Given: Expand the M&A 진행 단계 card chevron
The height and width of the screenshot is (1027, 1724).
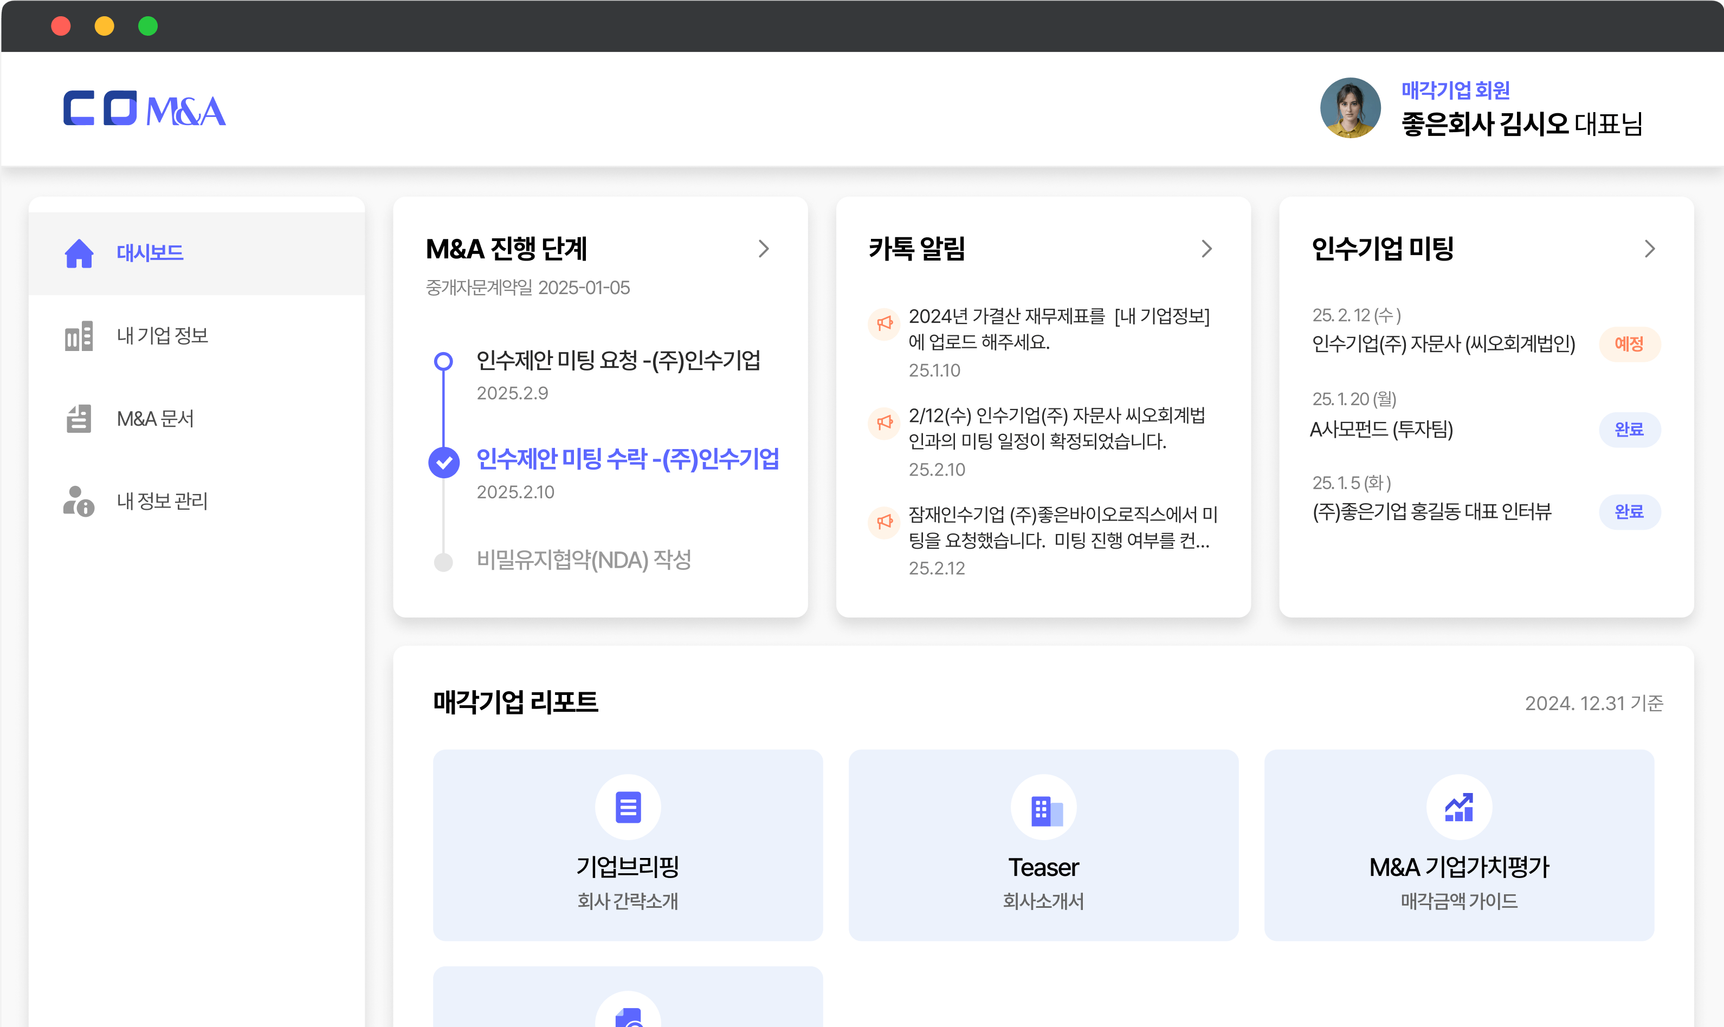Looking at the screenshot, I should 764,249.
